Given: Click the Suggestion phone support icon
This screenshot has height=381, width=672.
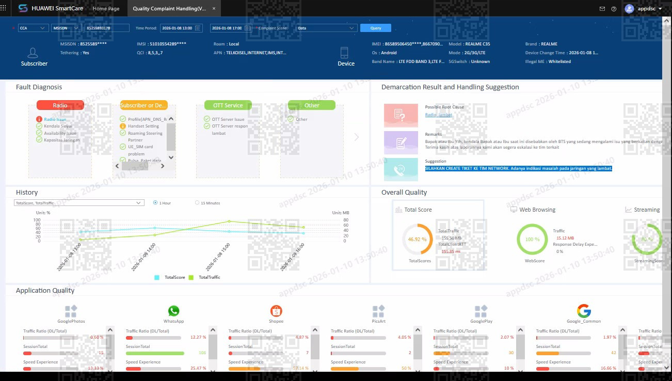Looking at the screenshot, I should (401, 169).
